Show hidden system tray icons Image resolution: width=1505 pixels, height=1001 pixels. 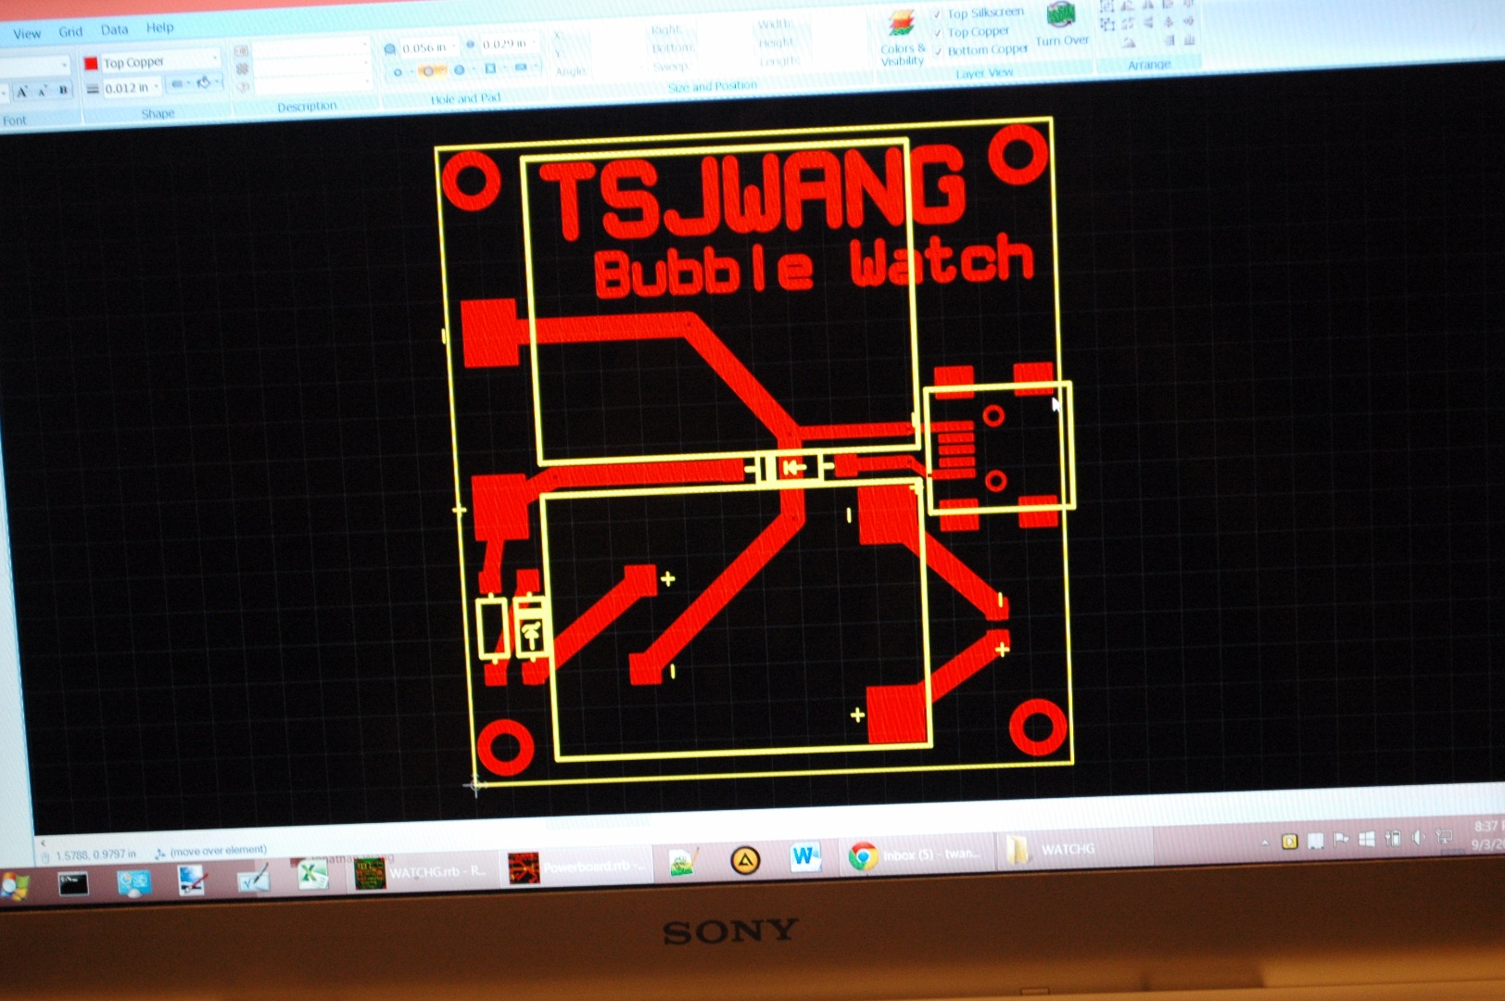coord(1264,843)
